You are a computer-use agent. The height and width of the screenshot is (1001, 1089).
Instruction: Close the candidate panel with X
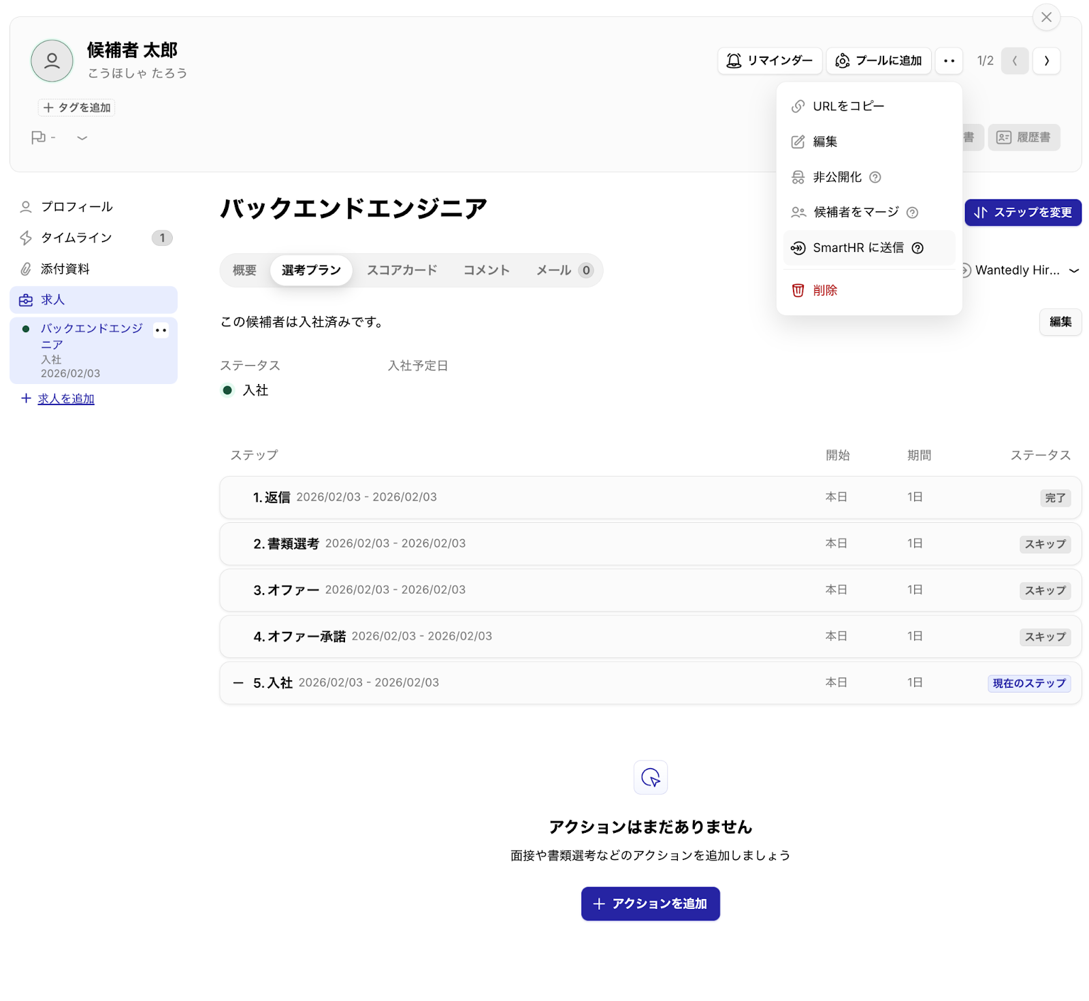point(1046,17)
